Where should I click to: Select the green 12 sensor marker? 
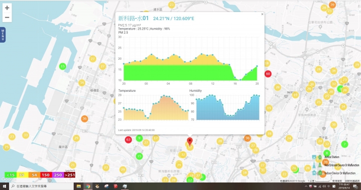[x=190, y=180]
